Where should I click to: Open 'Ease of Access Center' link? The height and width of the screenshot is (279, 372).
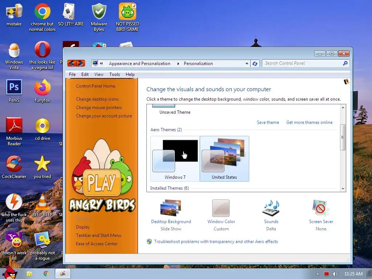tap(97, 244)
